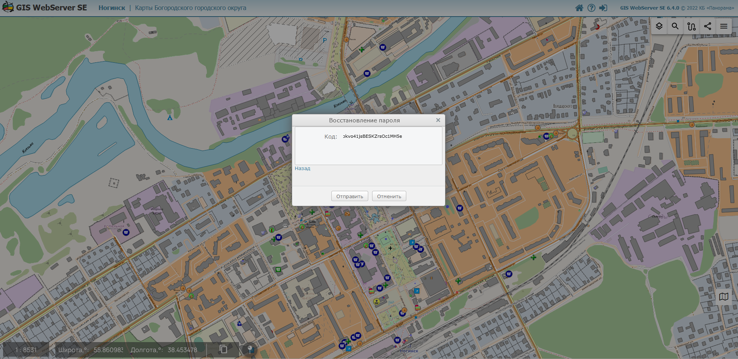
Task: Open the map layers panel
Action: [x=659, y=26]
